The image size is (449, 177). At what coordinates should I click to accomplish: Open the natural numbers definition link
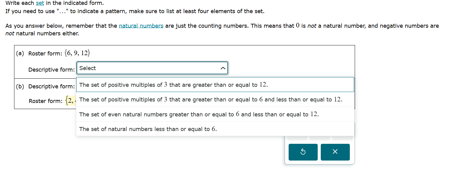(141, 26)
